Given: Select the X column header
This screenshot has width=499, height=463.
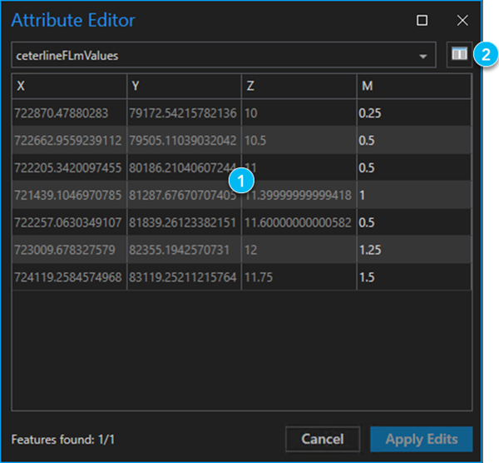Looking at the screenshot, I should click(69, 87).
